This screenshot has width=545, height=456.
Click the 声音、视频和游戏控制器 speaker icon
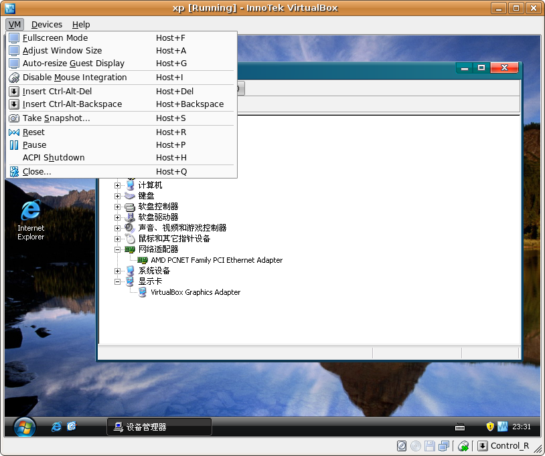[x=130, y=228]
